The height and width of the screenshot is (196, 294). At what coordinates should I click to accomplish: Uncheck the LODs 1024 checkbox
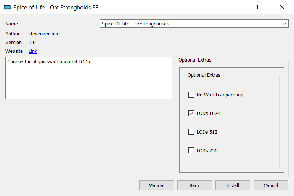(x=191, y=113)
